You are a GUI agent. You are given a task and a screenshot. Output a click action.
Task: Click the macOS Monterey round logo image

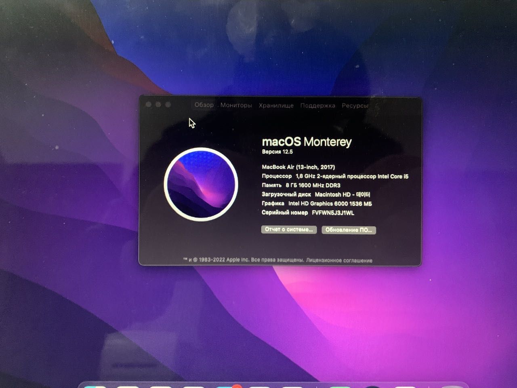pyautogui.click(x=201, y=184)
